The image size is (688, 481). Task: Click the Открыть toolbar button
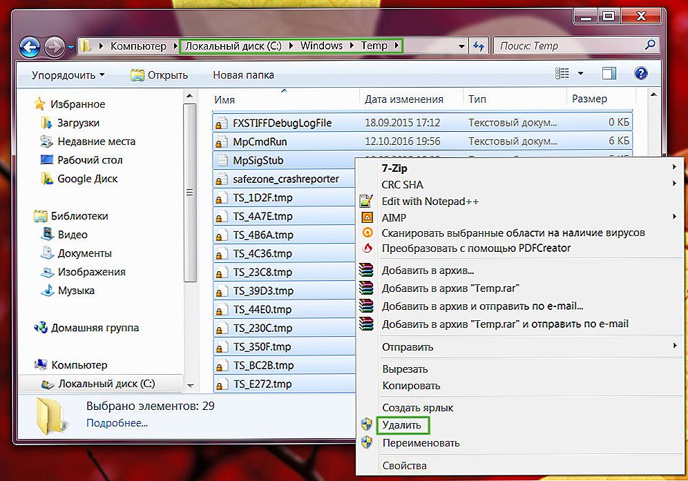pyautogui.click(x=160, y=75)
